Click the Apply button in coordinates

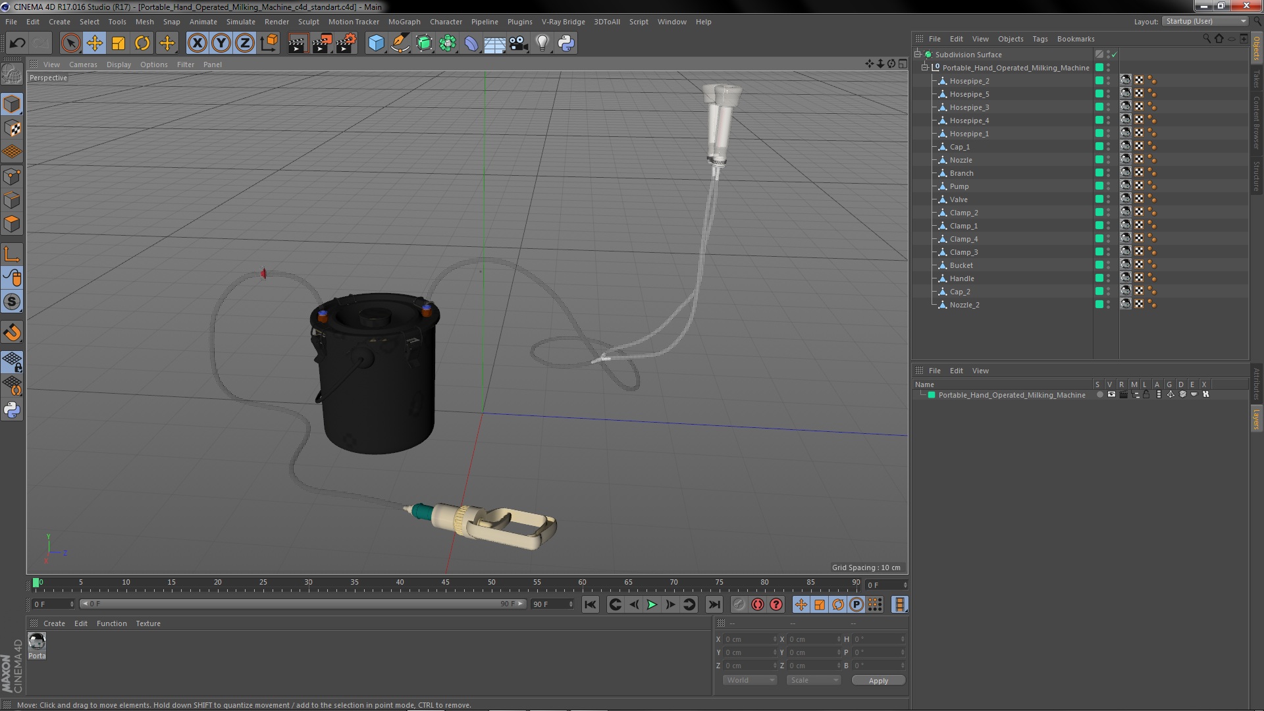pos(878,680)
